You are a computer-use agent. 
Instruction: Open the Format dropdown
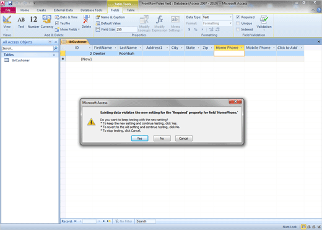point(230,23)
